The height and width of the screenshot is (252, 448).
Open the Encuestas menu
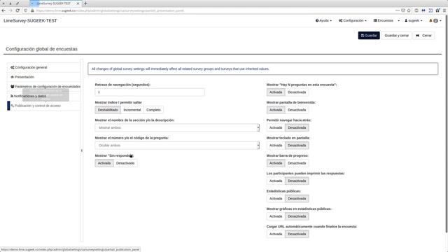pos(384,20)
